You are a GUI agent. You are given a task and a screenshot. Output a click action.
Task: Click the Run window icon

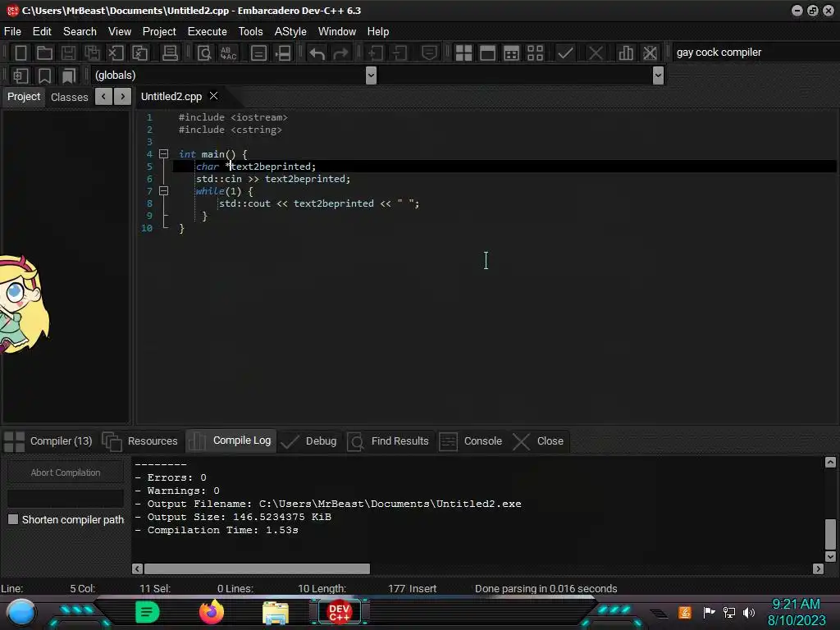tap(487, 52)
